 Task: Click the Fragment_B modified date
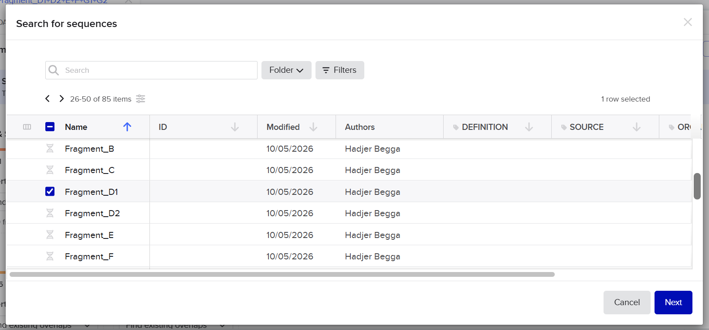[x=290, y=149]
